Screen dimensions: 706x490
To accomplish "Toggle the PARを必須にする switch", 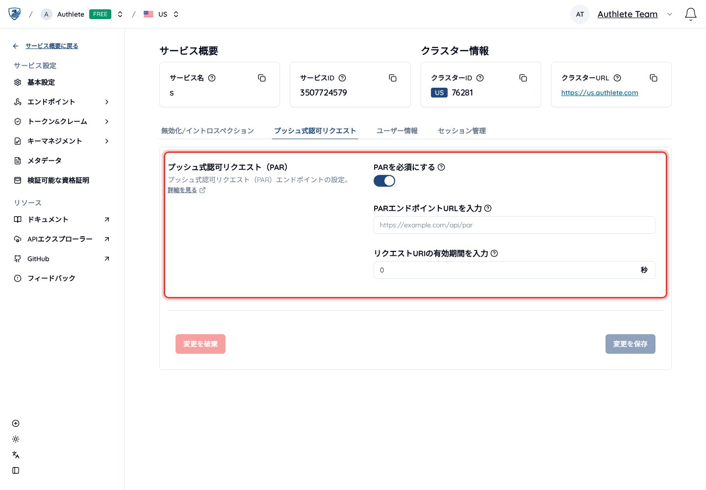I will 384,181.
